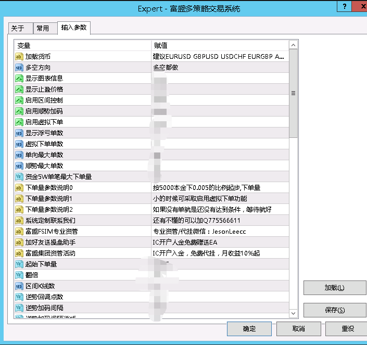Select the 加载货币 variable name

click(38, 57)
